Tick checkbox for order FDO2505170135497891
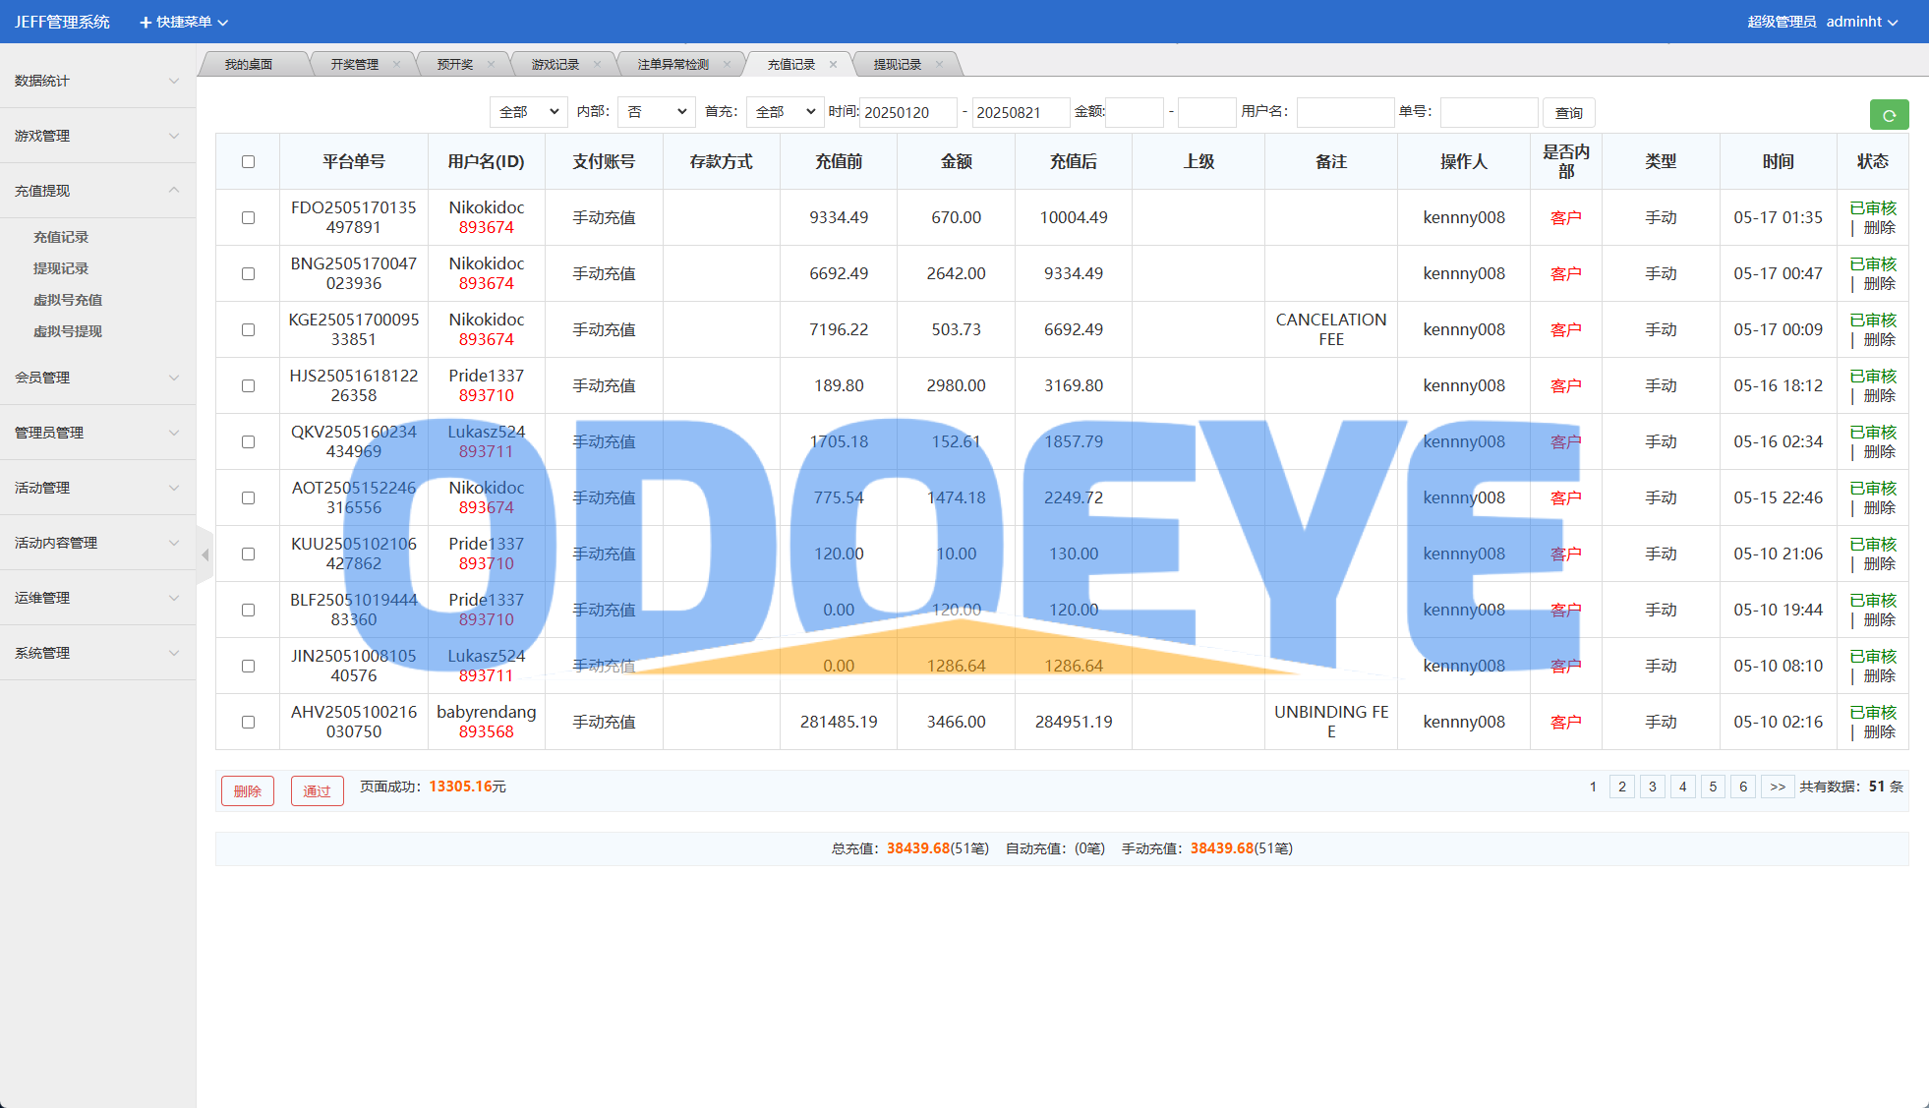 click(x=248, y=218)
